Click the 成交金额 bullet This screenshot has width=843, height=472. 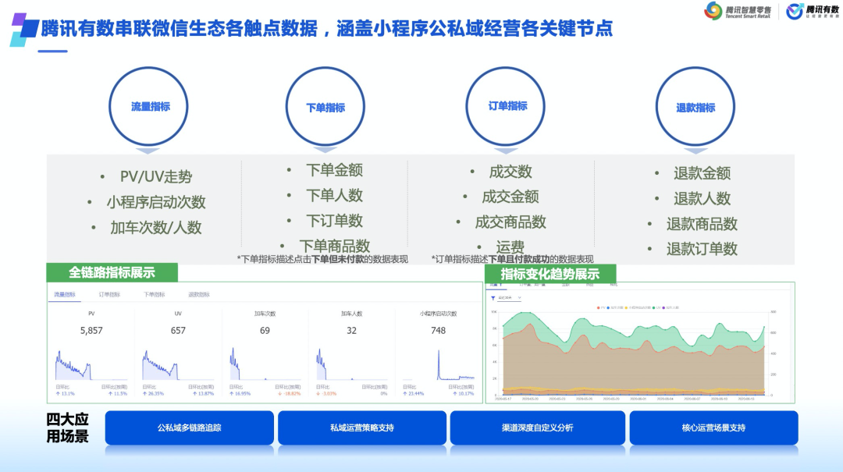[x=510, y=197]
